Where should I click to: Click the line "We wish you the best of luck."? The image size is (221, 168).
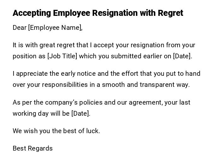[x=56, y=131]
